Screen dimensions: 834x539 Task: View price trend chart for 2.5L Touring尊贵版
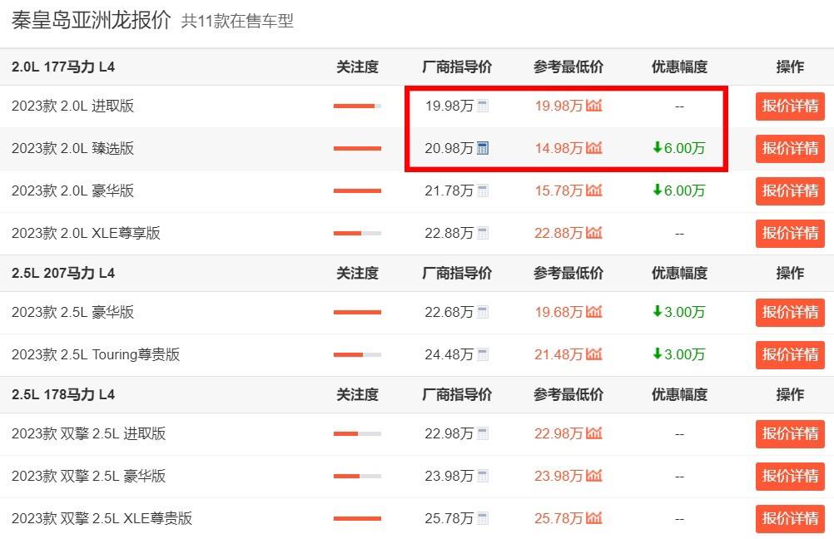594,354
